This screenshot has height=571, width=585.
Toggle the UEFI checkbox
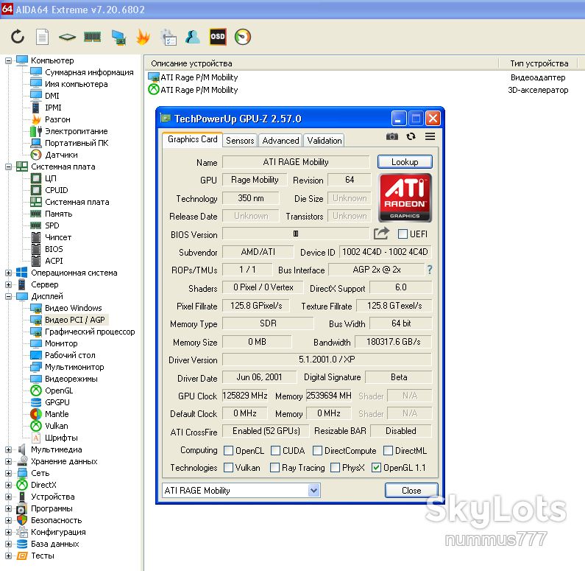pyautogui.click(x=403, y=234)
